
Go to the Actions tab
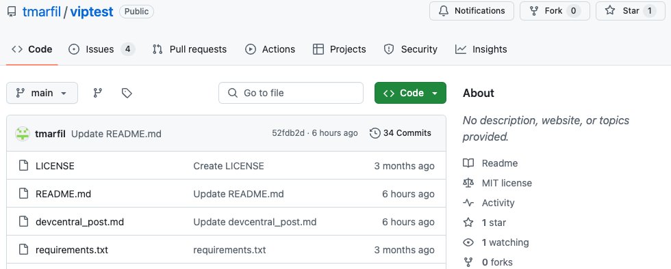coord(270,49)
